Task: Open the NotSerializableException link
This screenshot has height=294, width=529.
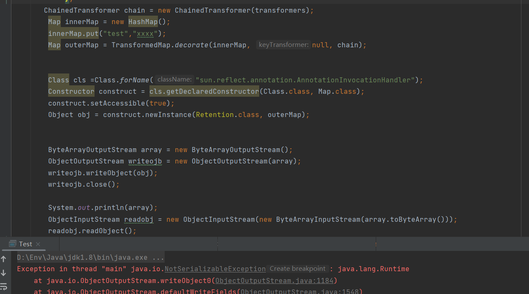Action: (215, 269)
